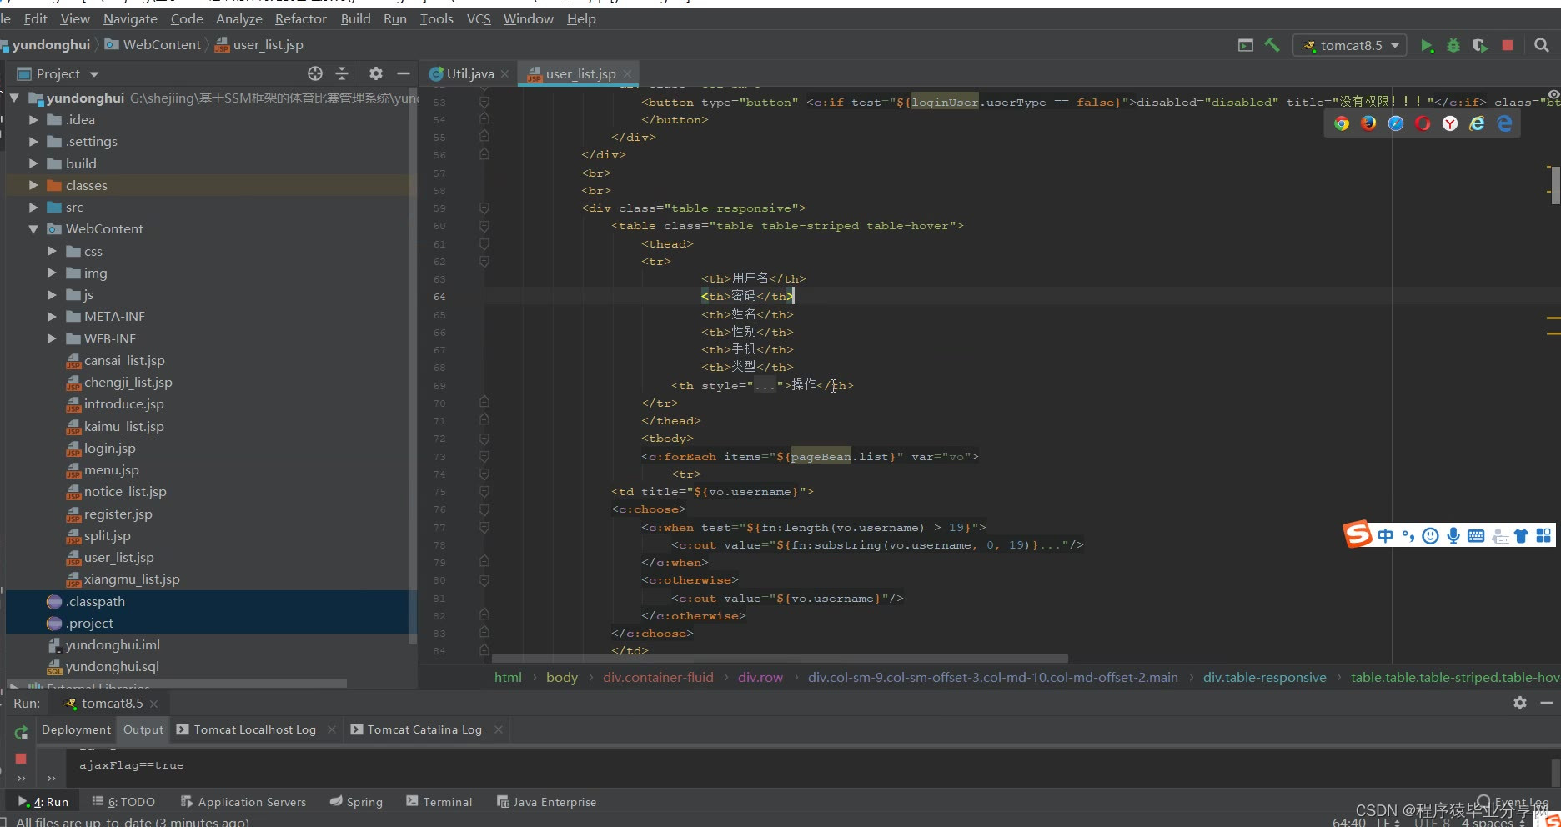Viewport: 1561px width, 827px height.
Task: Click line number 64 in gutter
Action: pyautogui.click(x=439, y=297)
